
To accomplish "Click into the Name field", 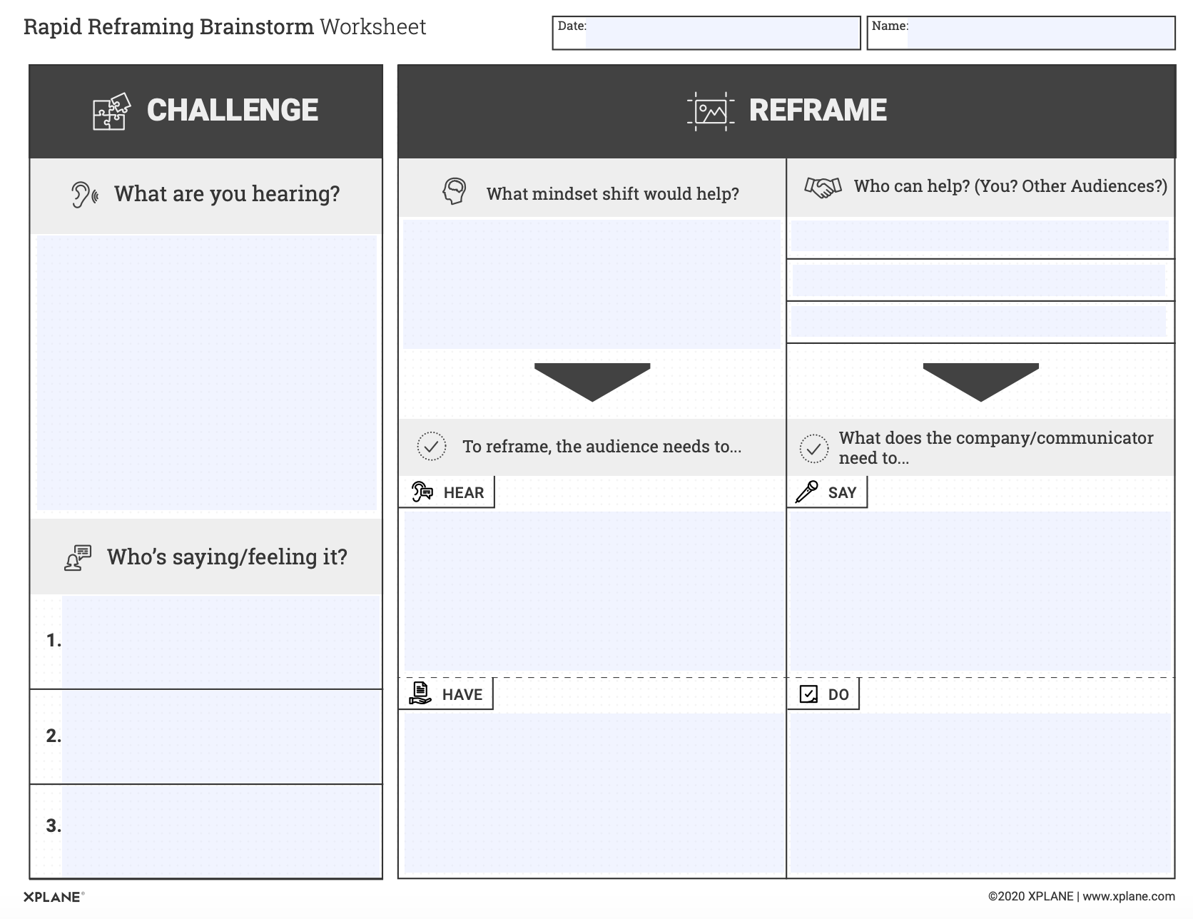I will pos(1040,34).
